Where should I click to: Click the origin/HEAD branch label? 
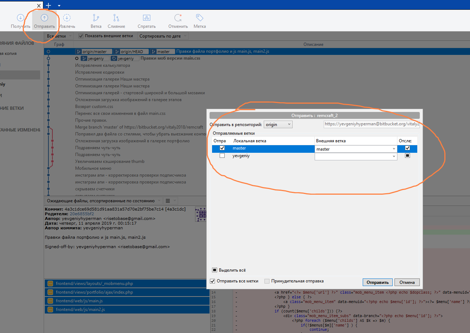tap(131, 52)
